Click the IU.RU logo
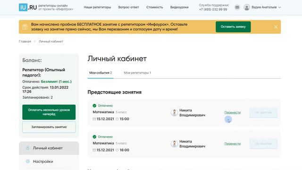Image resolution: width=302 pixels, height=170 pixels. 28,8
